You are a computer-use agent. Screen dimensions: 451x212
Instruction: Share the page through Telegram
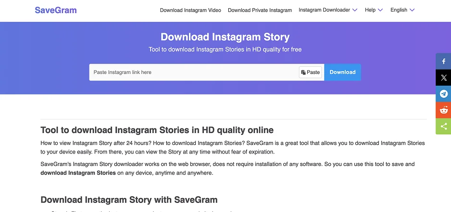[x=443, y=94]
